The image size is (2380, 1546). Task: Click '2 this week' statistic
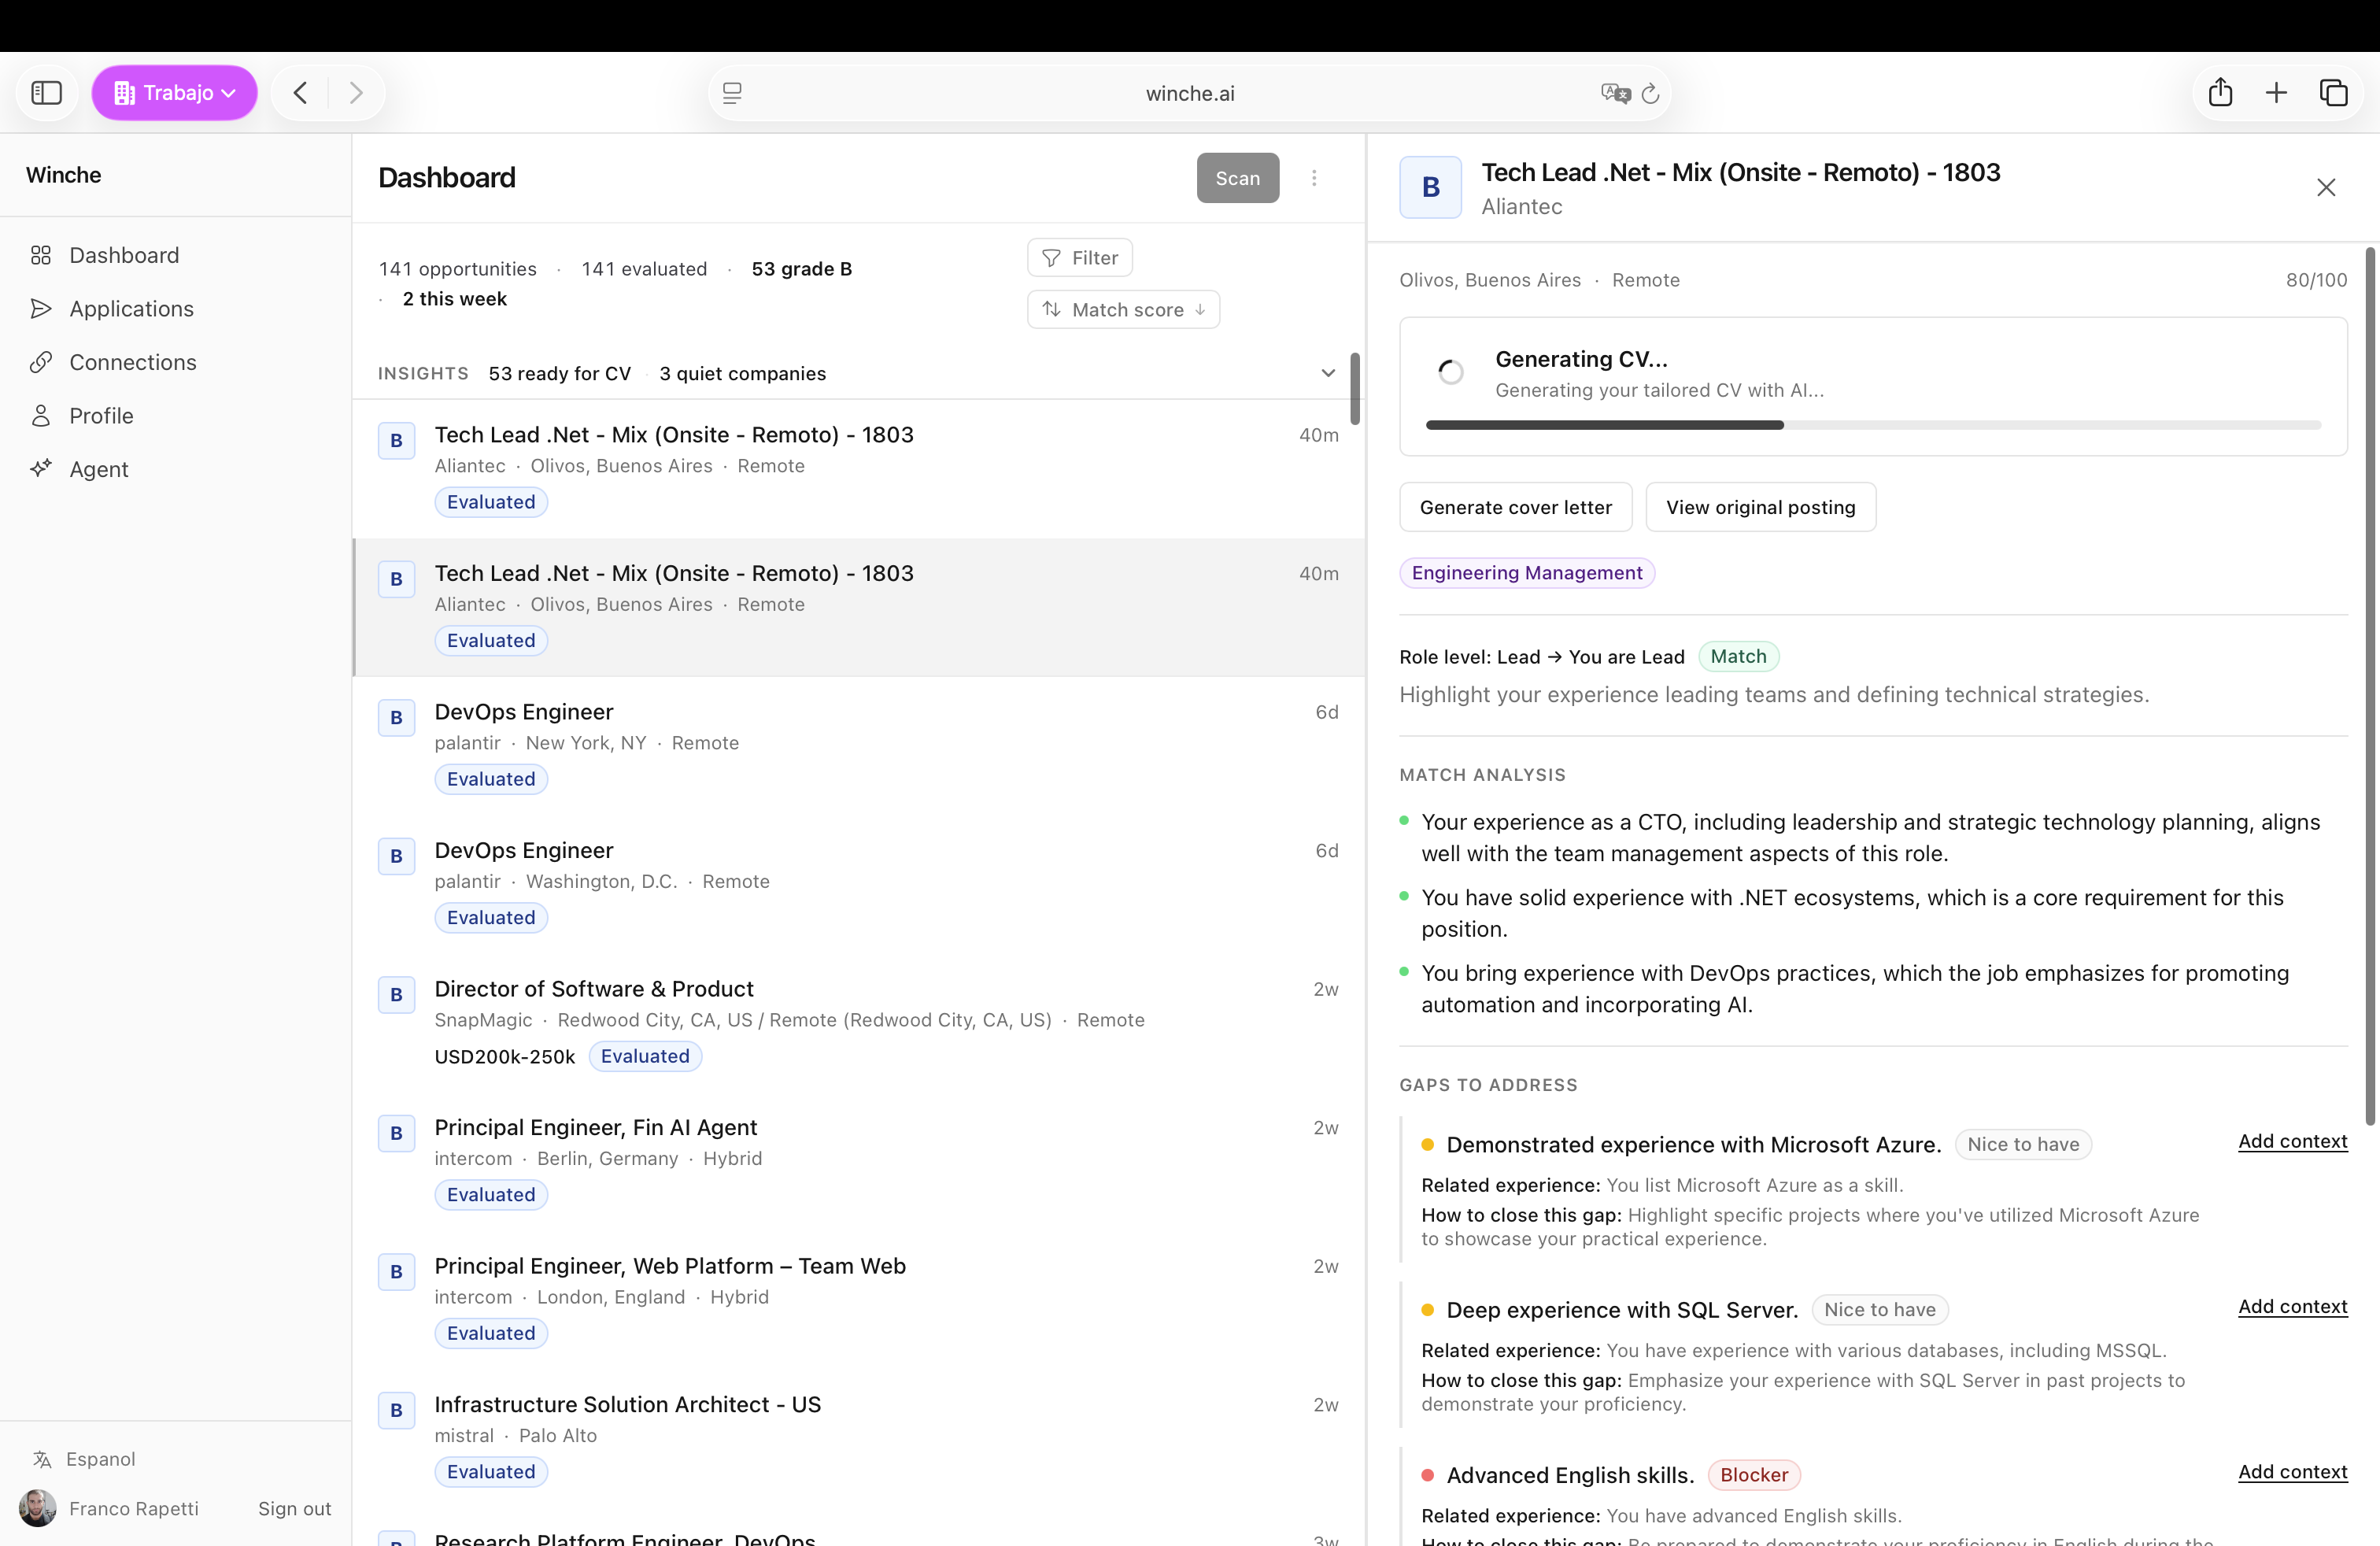454,299
